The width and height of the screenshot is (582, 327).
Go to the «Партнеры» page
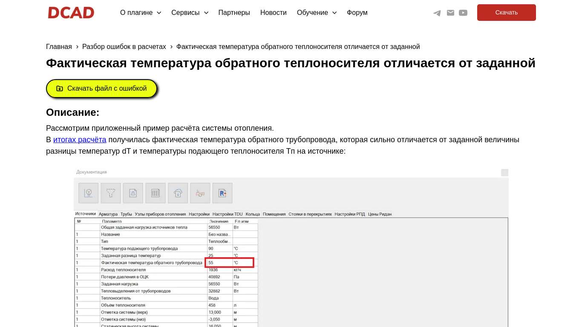point(234,13)
